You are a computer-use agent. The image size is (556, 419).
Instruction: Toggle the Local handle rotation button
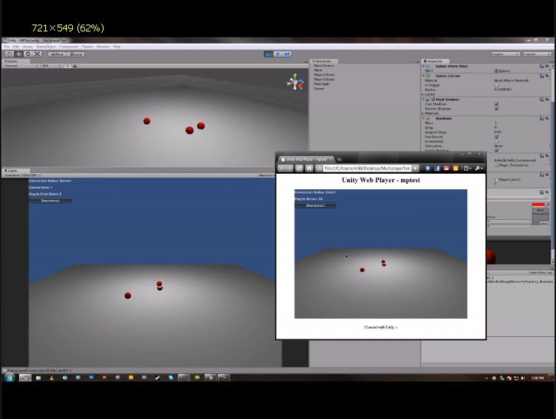coord(75,54)
